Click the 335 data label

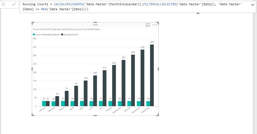(142, 47)
